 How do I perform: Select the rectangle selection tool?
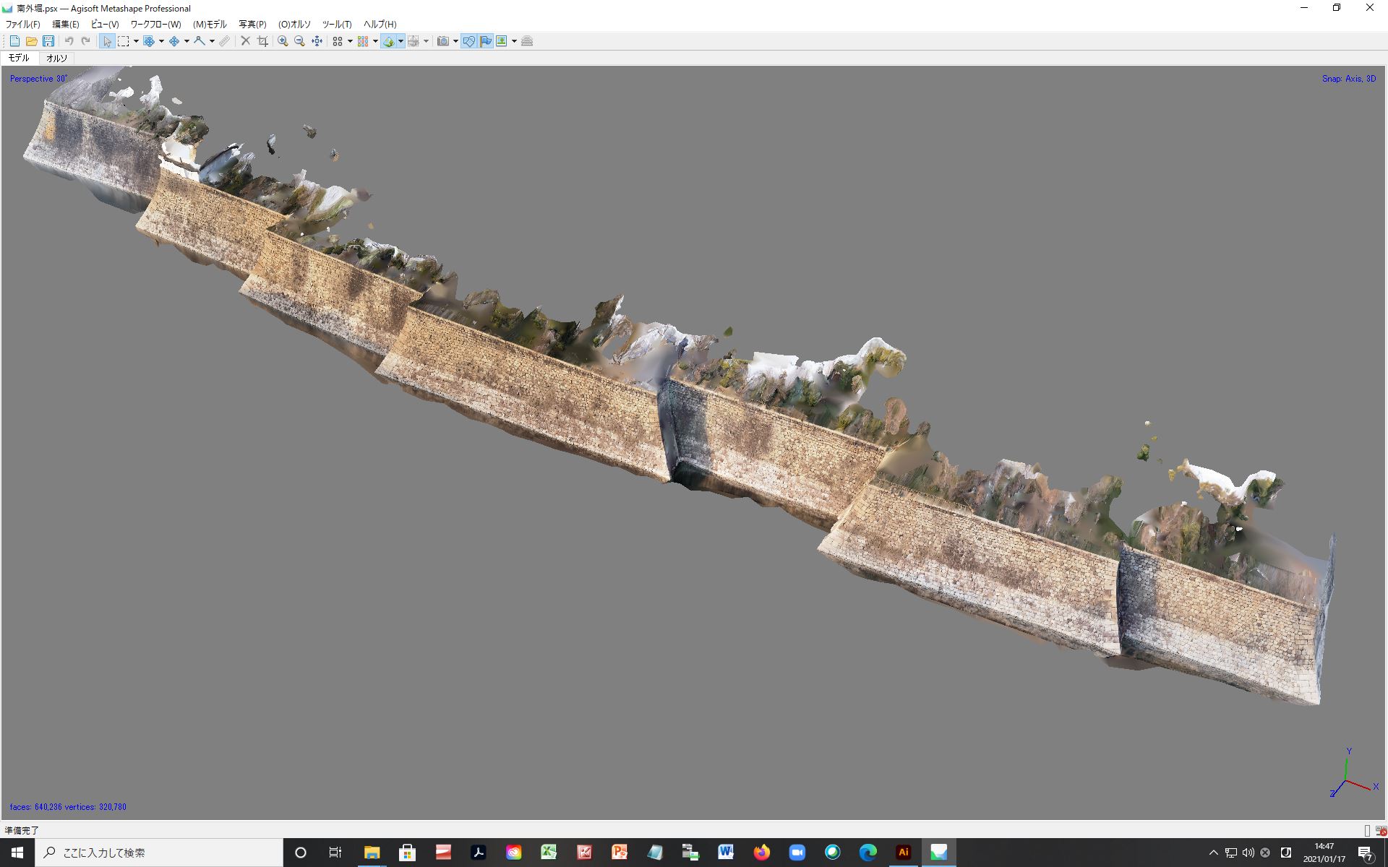pyautogui.click(x=124, y=41)
